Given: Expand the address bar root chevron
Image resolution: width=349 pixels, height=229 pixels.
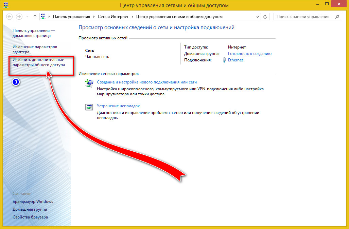Looking at the screenshot, I should [49, 17].
